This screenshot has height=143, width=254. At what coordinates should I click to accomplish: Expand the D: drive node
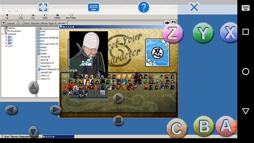pyautogui.click(x=6, y=40)
